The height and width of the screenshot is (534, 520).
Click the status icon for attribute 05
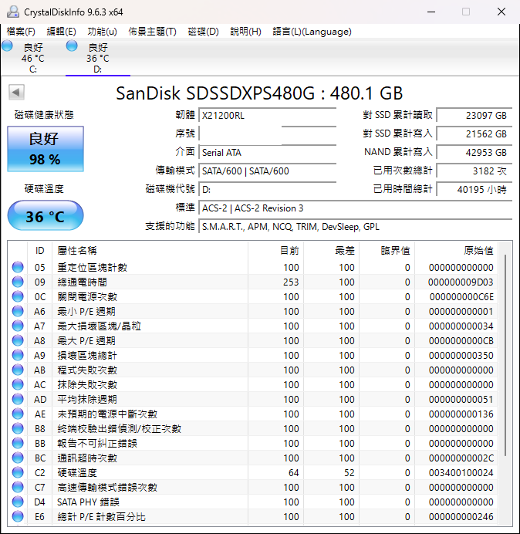coord(18,267)
